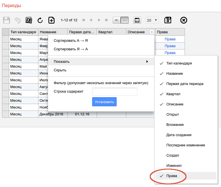221x187 pixels.
Task: Open the Права link in the first row
Action: tap(170, 39)
